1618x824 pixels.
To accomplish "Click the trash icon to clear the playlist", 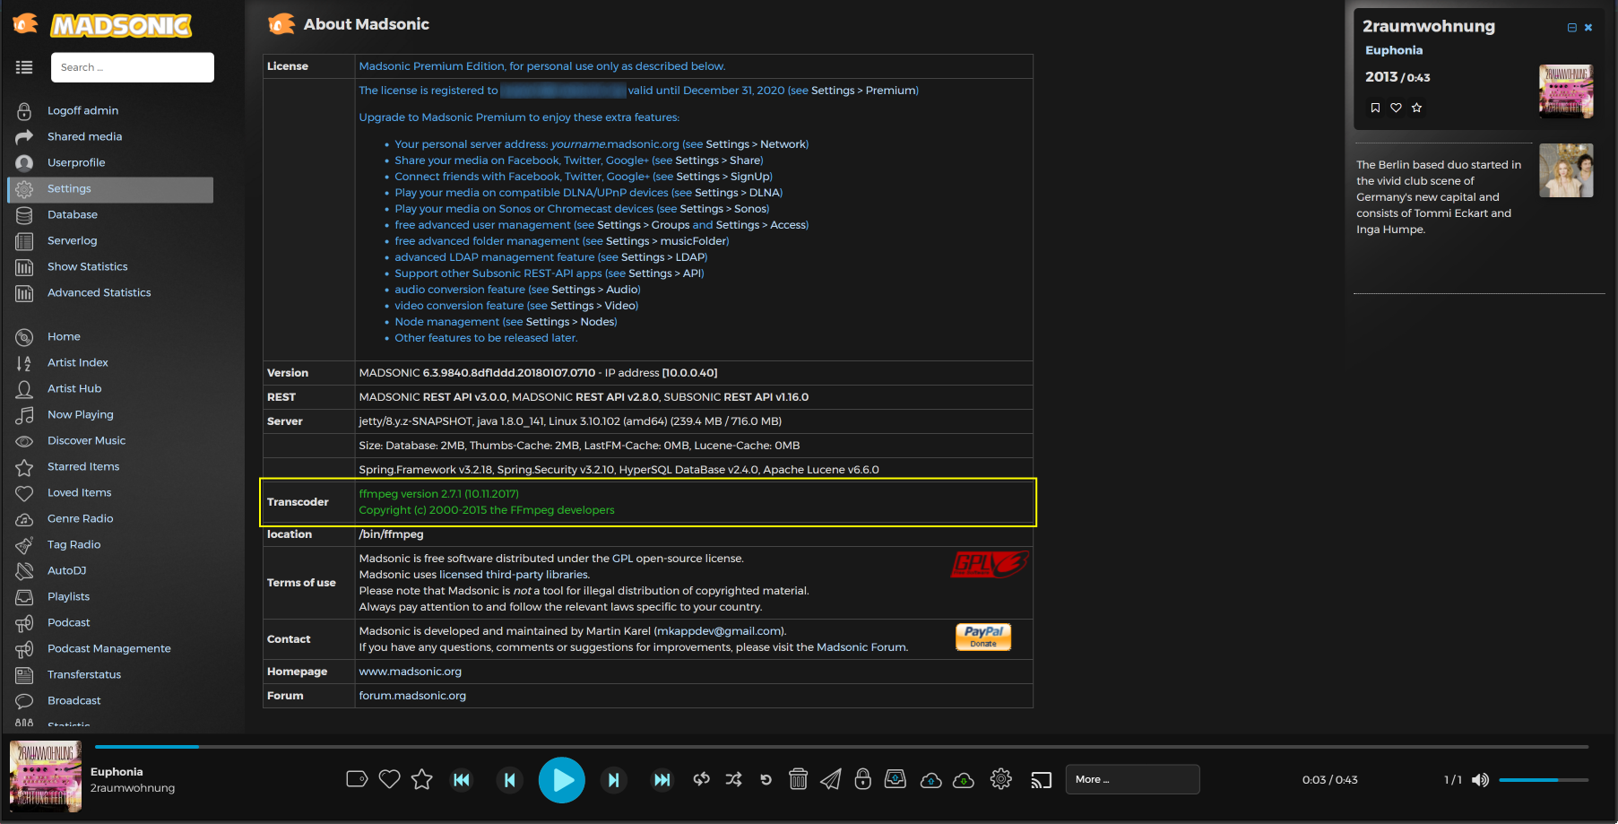I will pyautogui.click(x=798, y=779).
